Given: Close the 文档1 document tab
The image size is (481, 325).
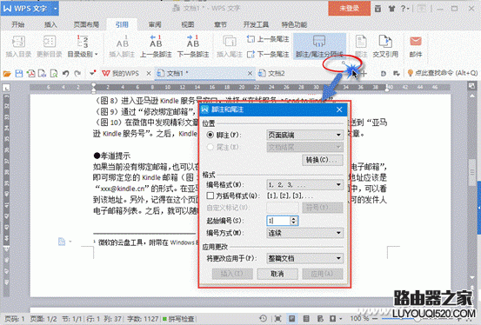Looking at the screenshot, I should [x=250, y=74].
